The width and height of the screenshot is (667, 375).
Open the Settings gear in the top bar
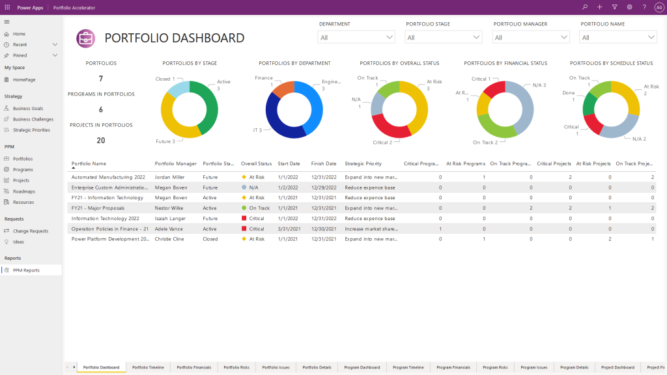[x=629, y=7]
